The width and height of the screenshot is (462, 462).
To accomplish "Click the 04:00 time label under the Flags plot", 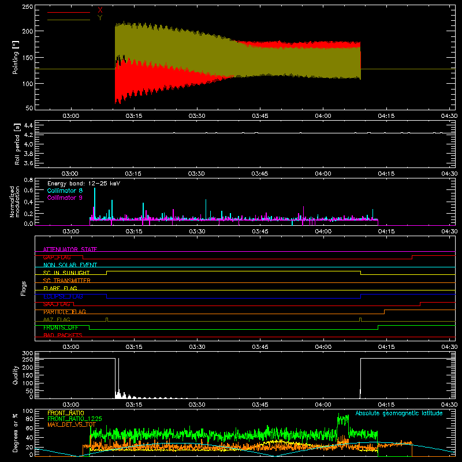I will (323, 347).
